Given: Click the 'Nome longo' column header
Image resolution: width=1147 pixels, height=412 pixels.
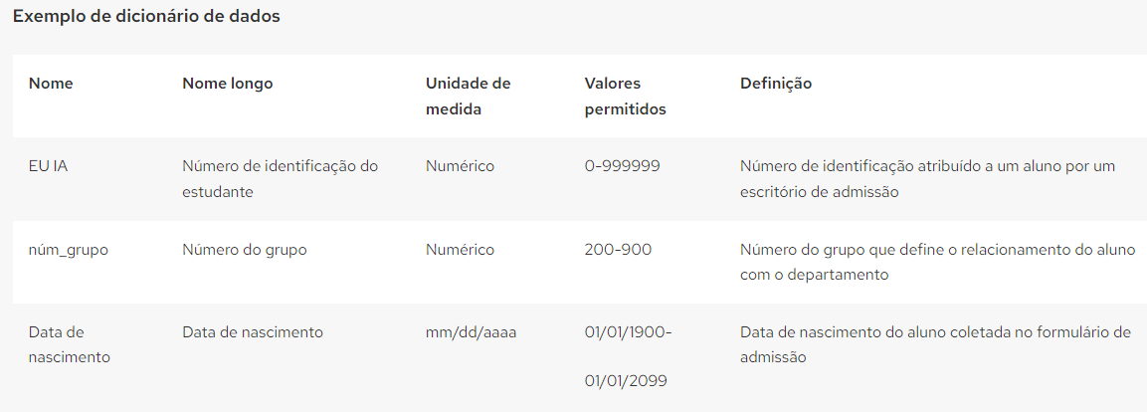Looking at the screenshot, I should click(228, 84).
